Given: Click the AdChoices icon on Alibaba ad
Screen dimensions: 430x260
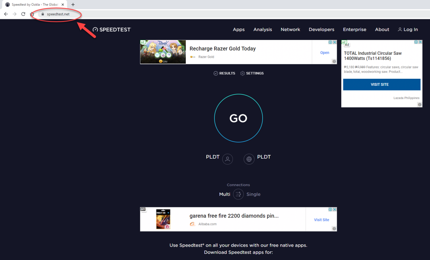Looking at the screenshot, I should click(330, 209).
